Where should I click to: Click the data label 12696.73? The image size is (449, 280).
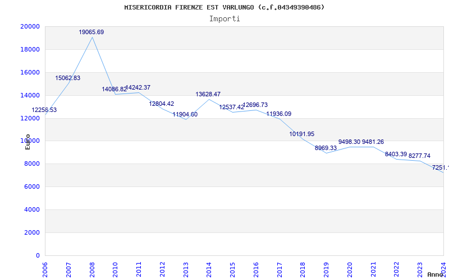coord(255,105)
